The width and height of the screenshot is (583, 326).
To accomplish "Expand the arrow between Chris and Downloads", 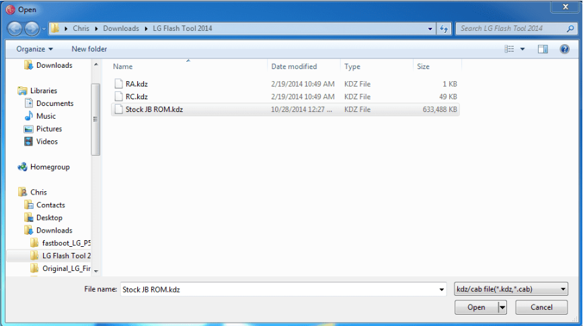I will pyautogui.click(x=96, y=29).
